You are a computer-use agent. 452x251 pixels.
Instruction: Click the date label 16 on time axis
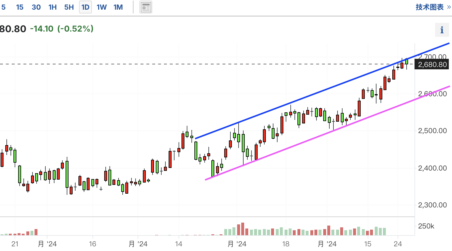tap(93, 244)
